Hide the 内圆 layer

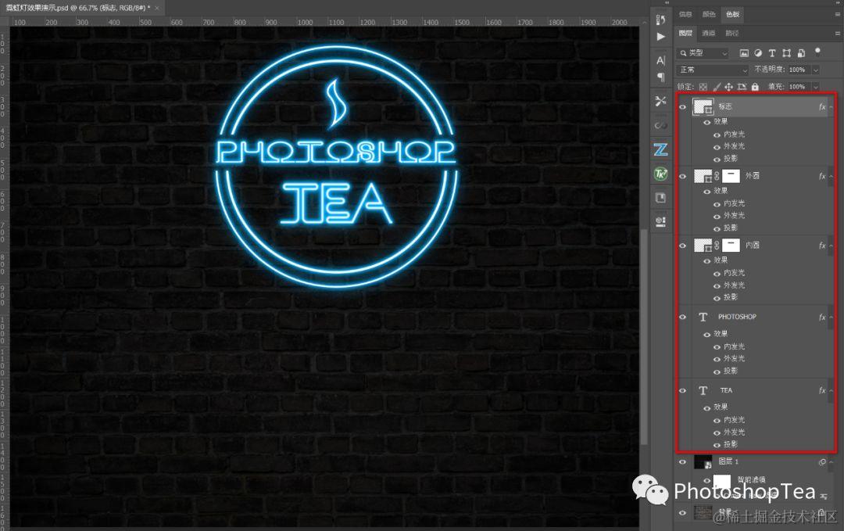(682, 246)
